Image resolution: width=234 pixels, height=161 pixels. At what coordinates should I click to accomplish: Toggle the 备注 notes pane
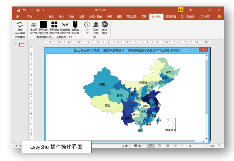click(126, 146)
